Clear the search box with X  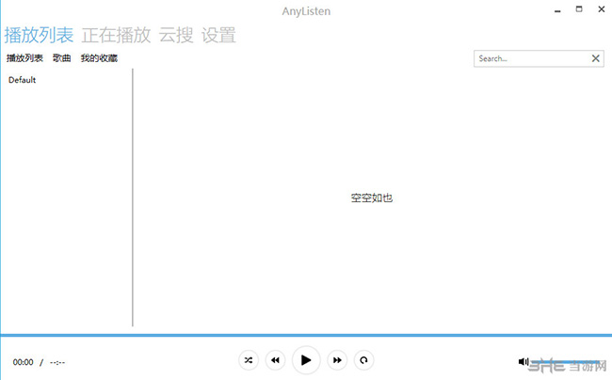(596, 58)
